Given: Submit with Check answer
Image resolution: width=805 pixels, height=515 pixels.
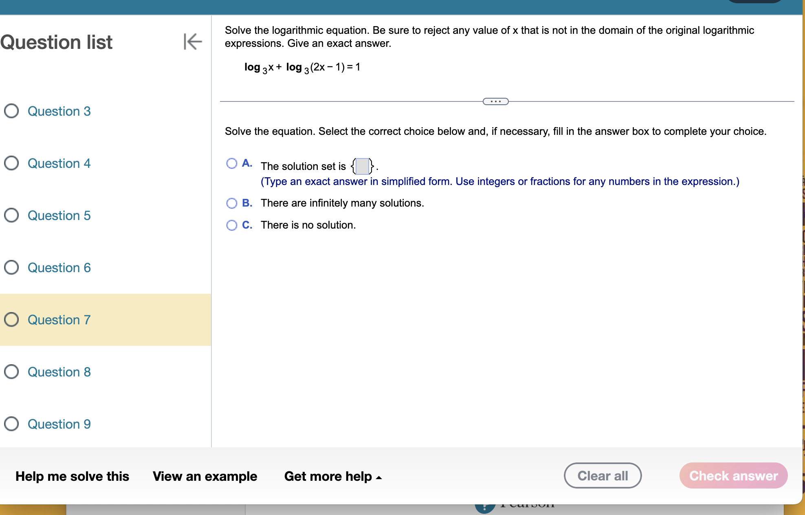Looking at the screenshot, I should point(733,475).
